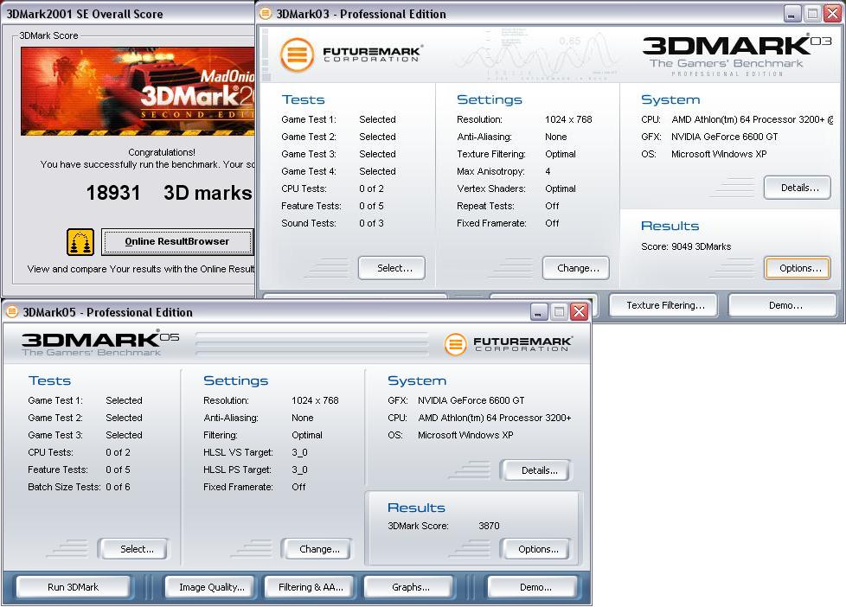Click '3DMark2001 SE Overall Score' title bar

(128, 14)
